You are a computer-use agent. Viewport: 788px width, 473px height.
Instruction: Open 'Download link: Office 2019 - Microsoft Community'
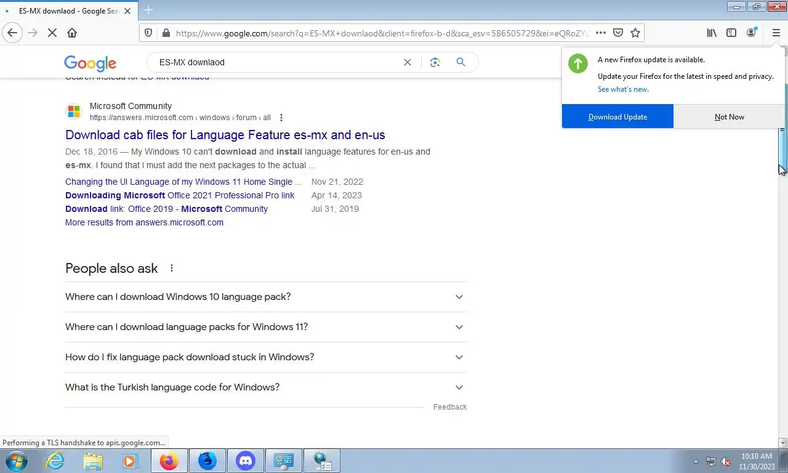tap(166, 209)
